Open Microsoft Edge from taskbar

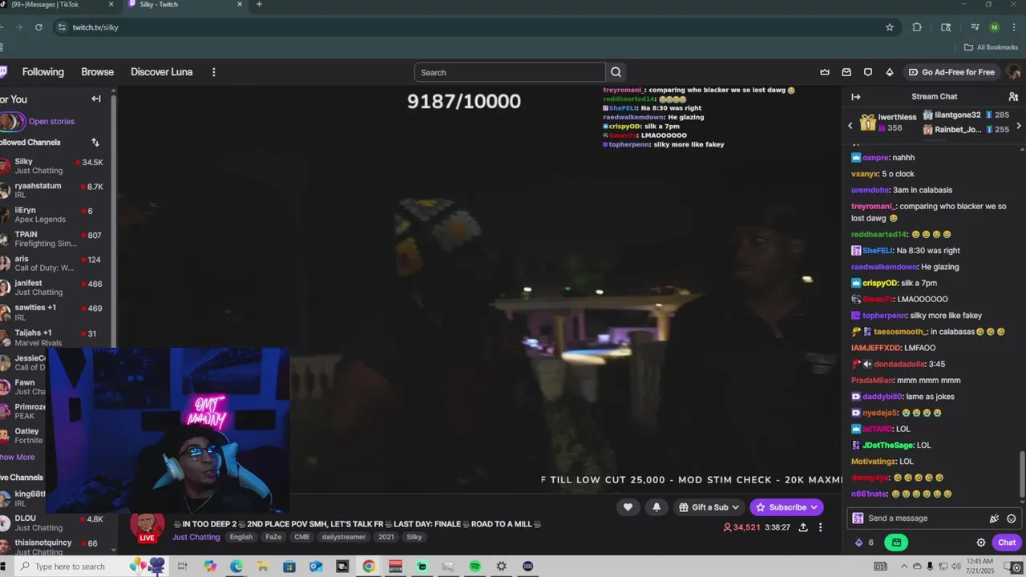(x=236, y=567)
